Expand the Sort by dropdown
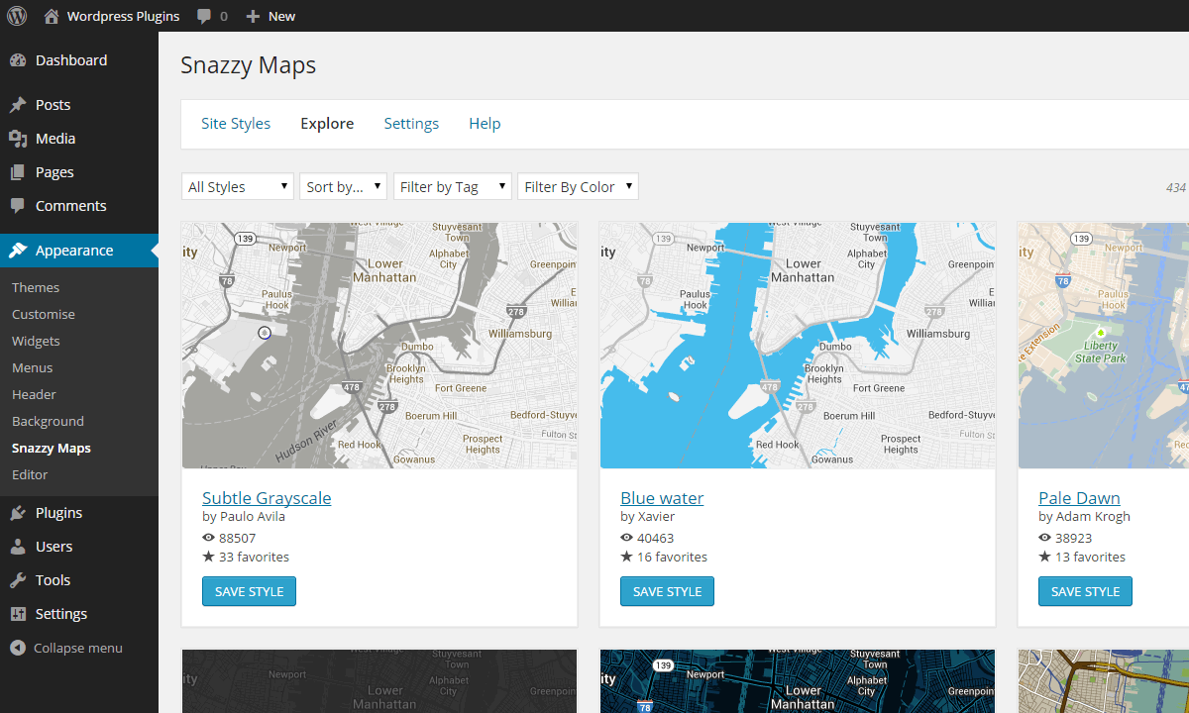1189x713 pixels. (x=343, y=186)
